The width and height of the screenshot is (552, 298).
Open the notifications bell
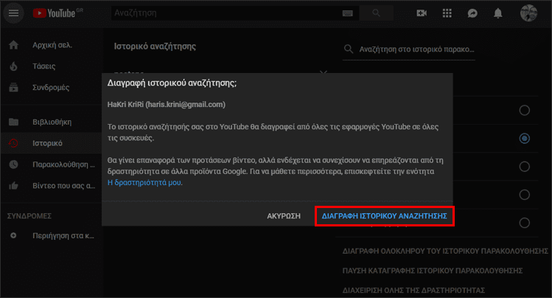point(497,13)
